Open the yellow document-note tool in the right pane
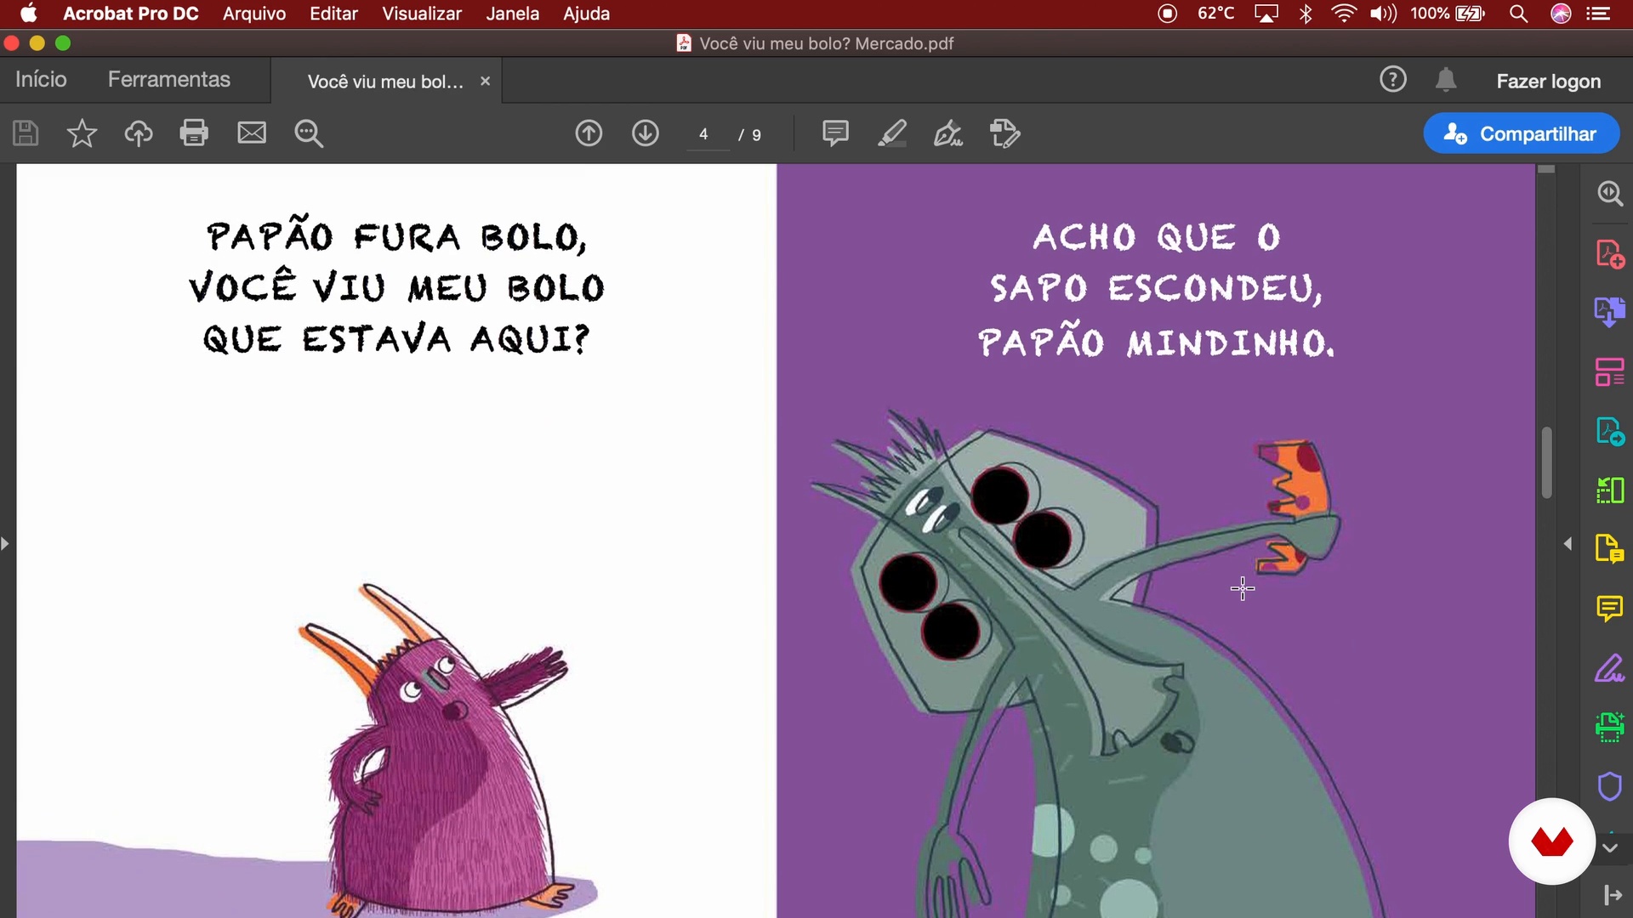 (1610, 549)
